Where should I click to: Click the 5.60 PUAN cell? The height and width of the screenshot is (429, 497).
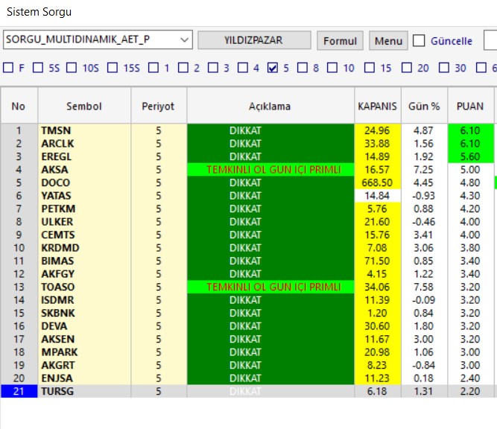pos(470,156)
